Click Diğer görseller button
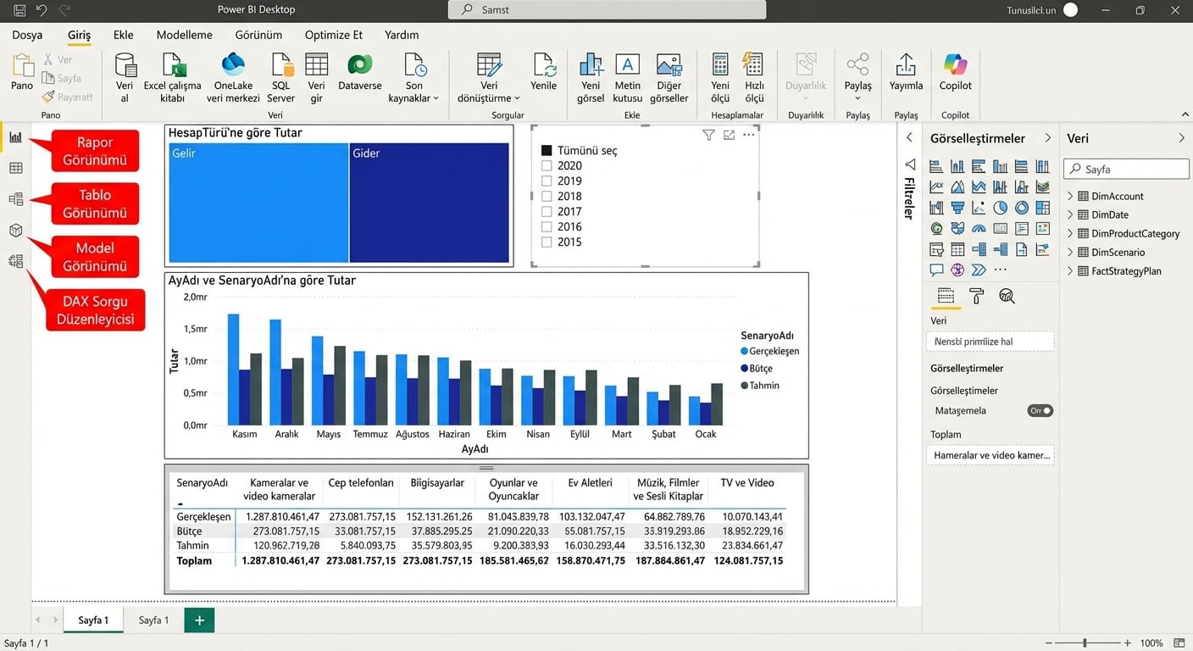The height and width of the screenshot is (651, 1193). [669, 78]
